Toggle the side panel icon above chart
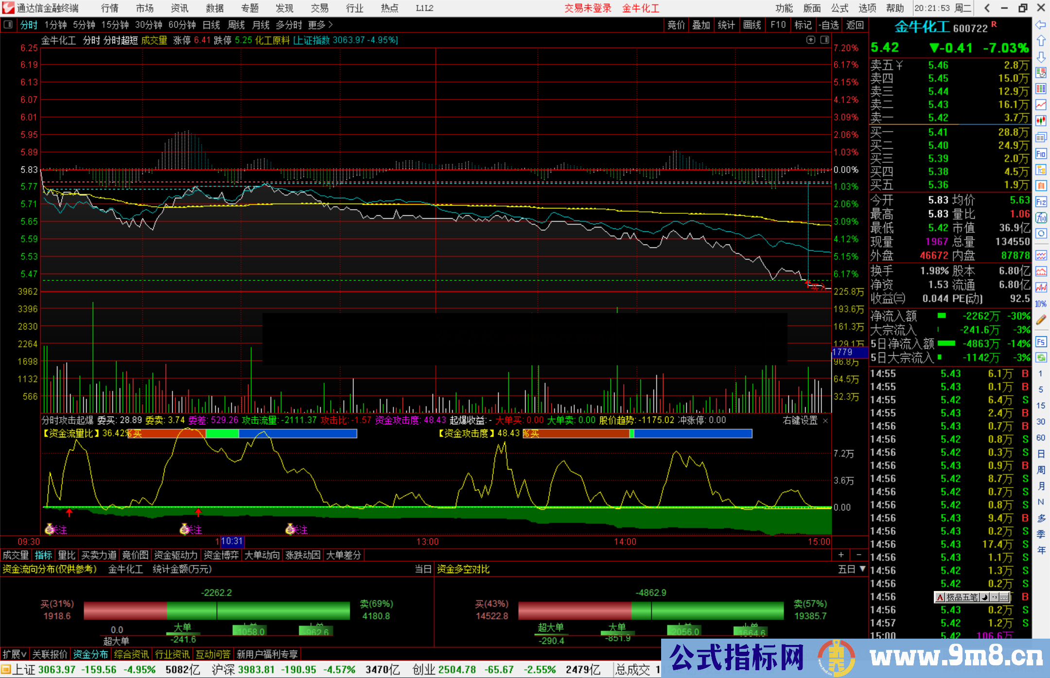Viewport: 1050px width, 678px height. pos(824,40)
